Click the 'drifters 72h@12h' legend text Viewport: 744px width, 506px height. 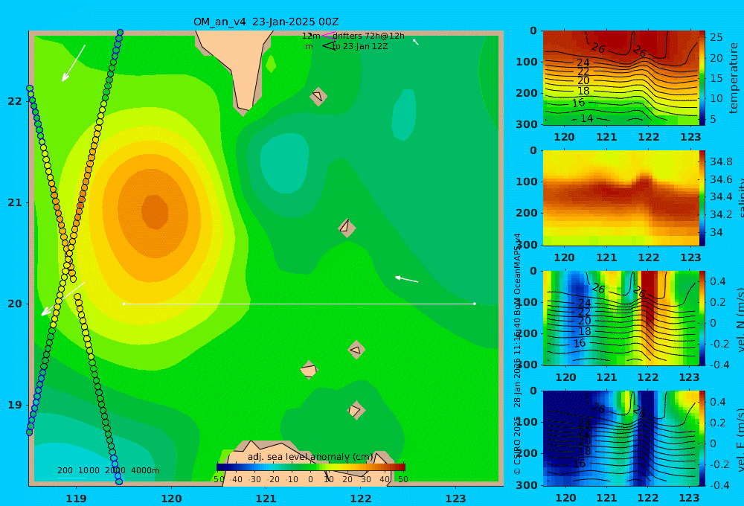click(369, 36)
